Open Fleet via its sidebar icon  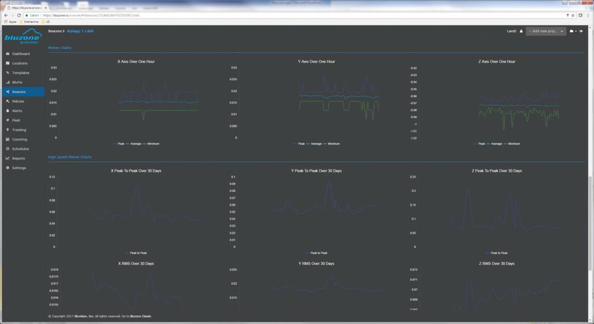[x=8, y=120]
